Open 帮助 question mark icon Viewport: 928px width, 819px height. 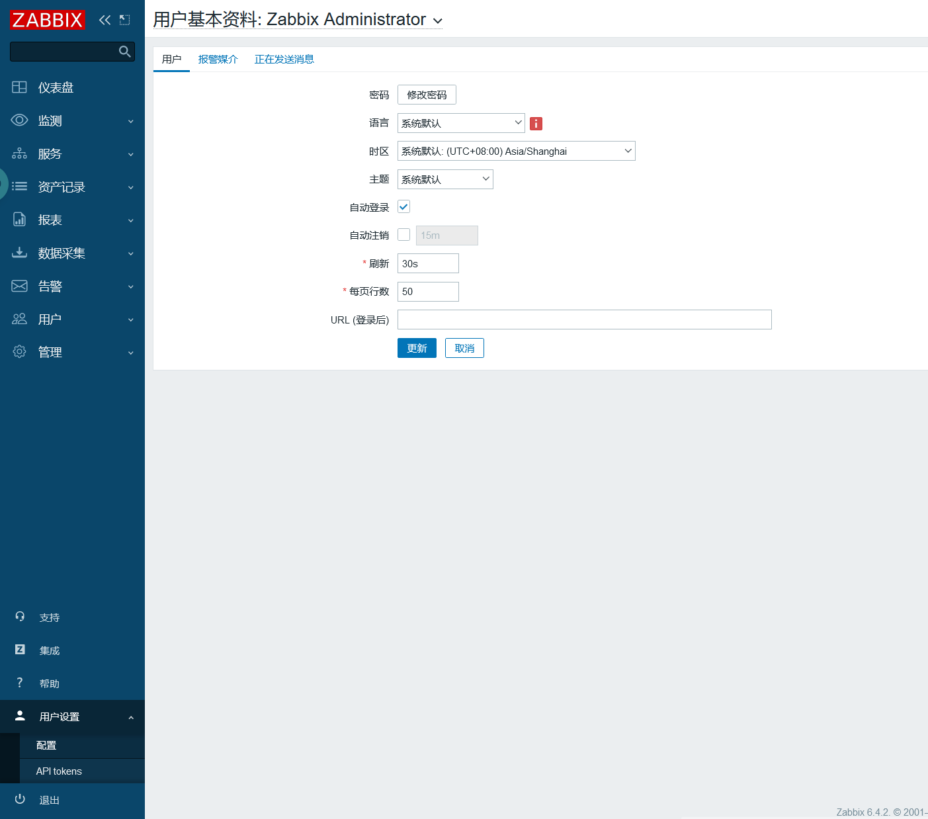coord(20,683)
